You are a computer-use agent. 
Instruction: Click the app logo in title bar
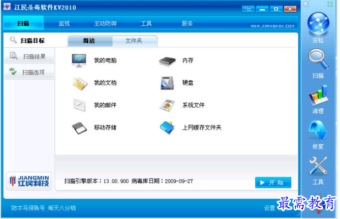(x=7, y=6)
